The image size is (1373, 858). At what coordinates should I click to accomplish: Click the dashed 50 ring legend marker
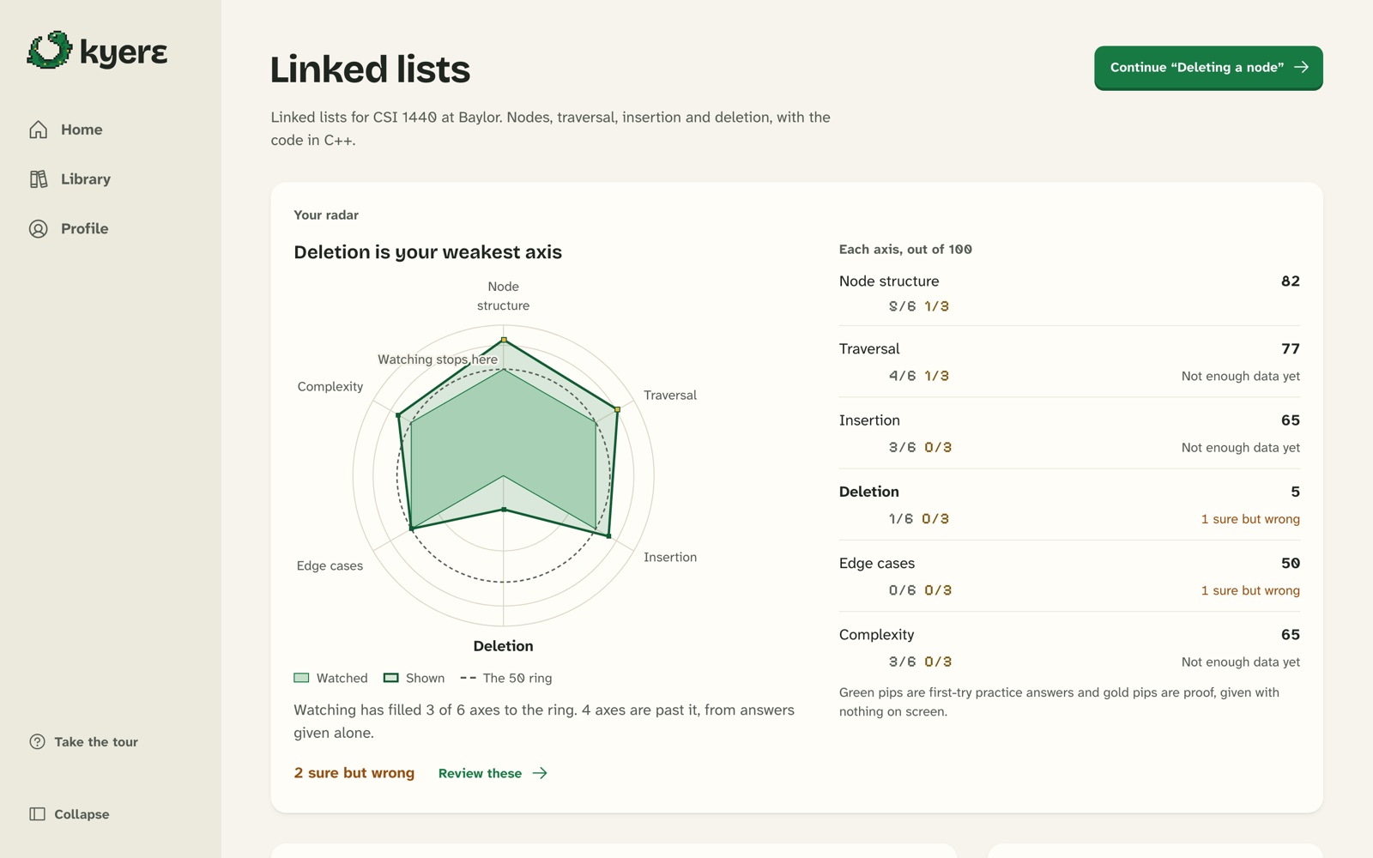(x=468, y=678)
